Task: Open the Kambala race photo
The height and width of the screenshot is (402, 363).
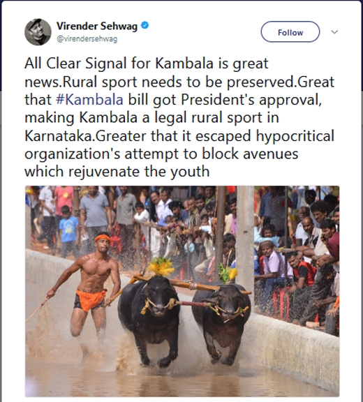Action: coord(182,291)
